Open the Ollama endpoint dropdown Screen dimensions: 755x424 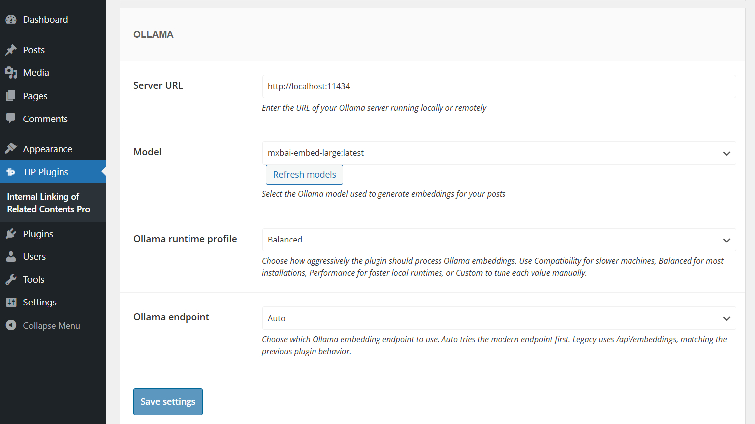(x=499, y=318)
